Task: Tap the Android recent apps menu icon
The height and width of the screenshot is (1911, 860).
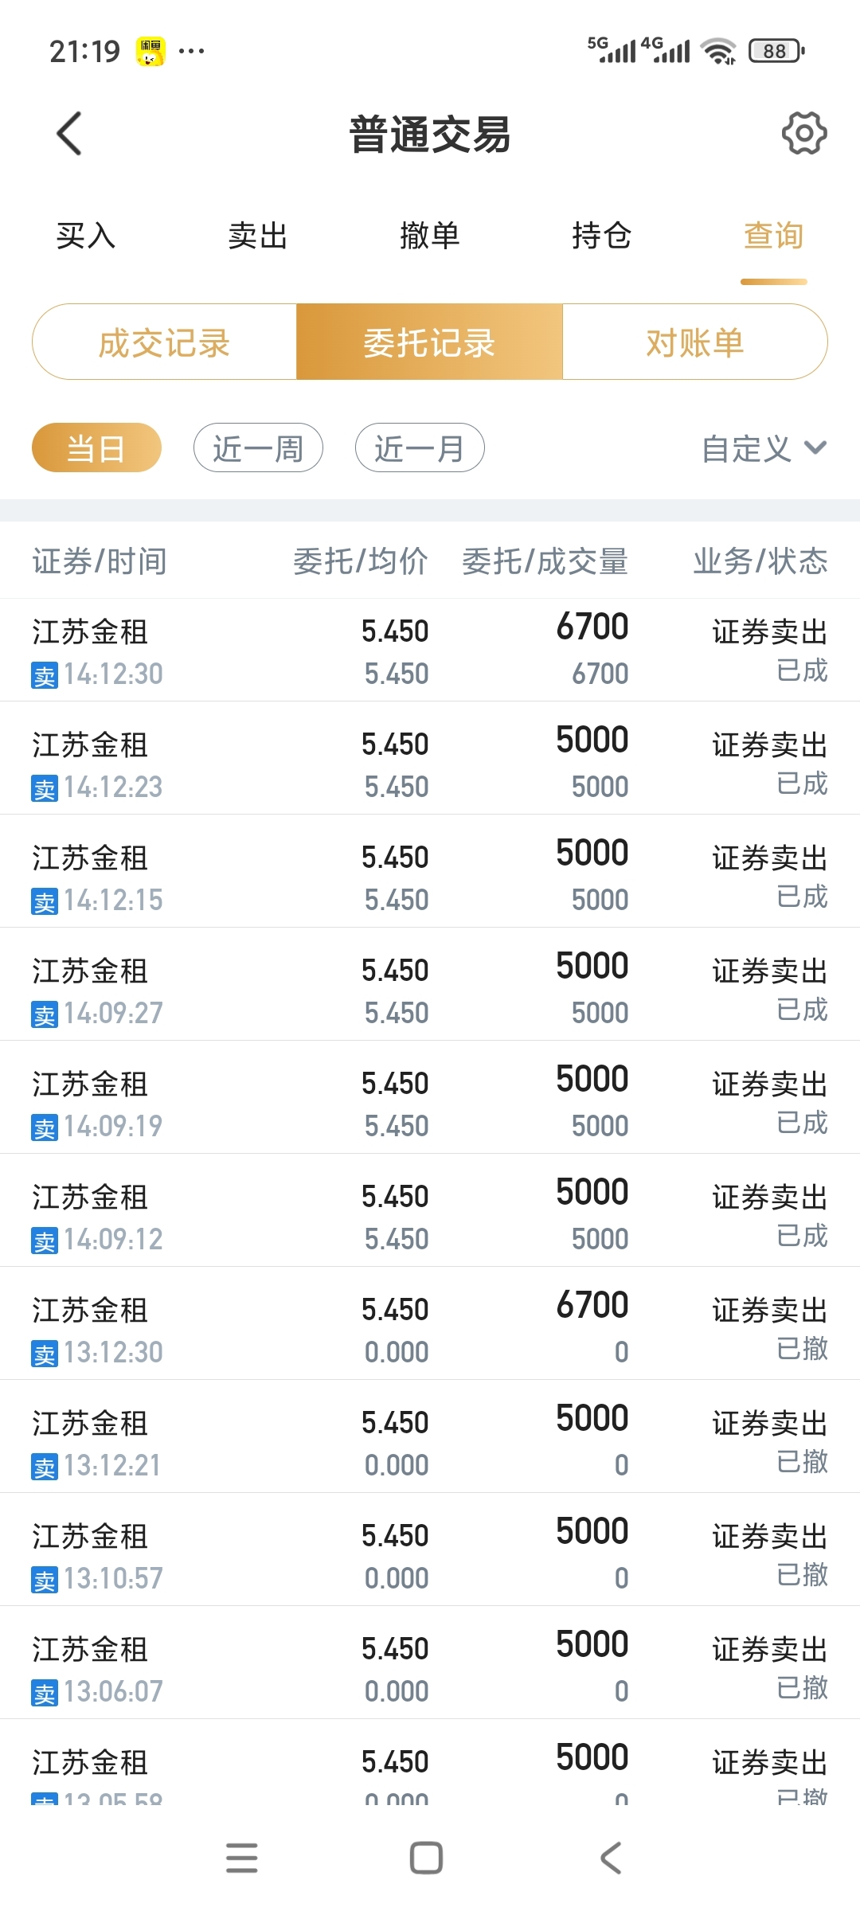Action: pos(242,1858)
